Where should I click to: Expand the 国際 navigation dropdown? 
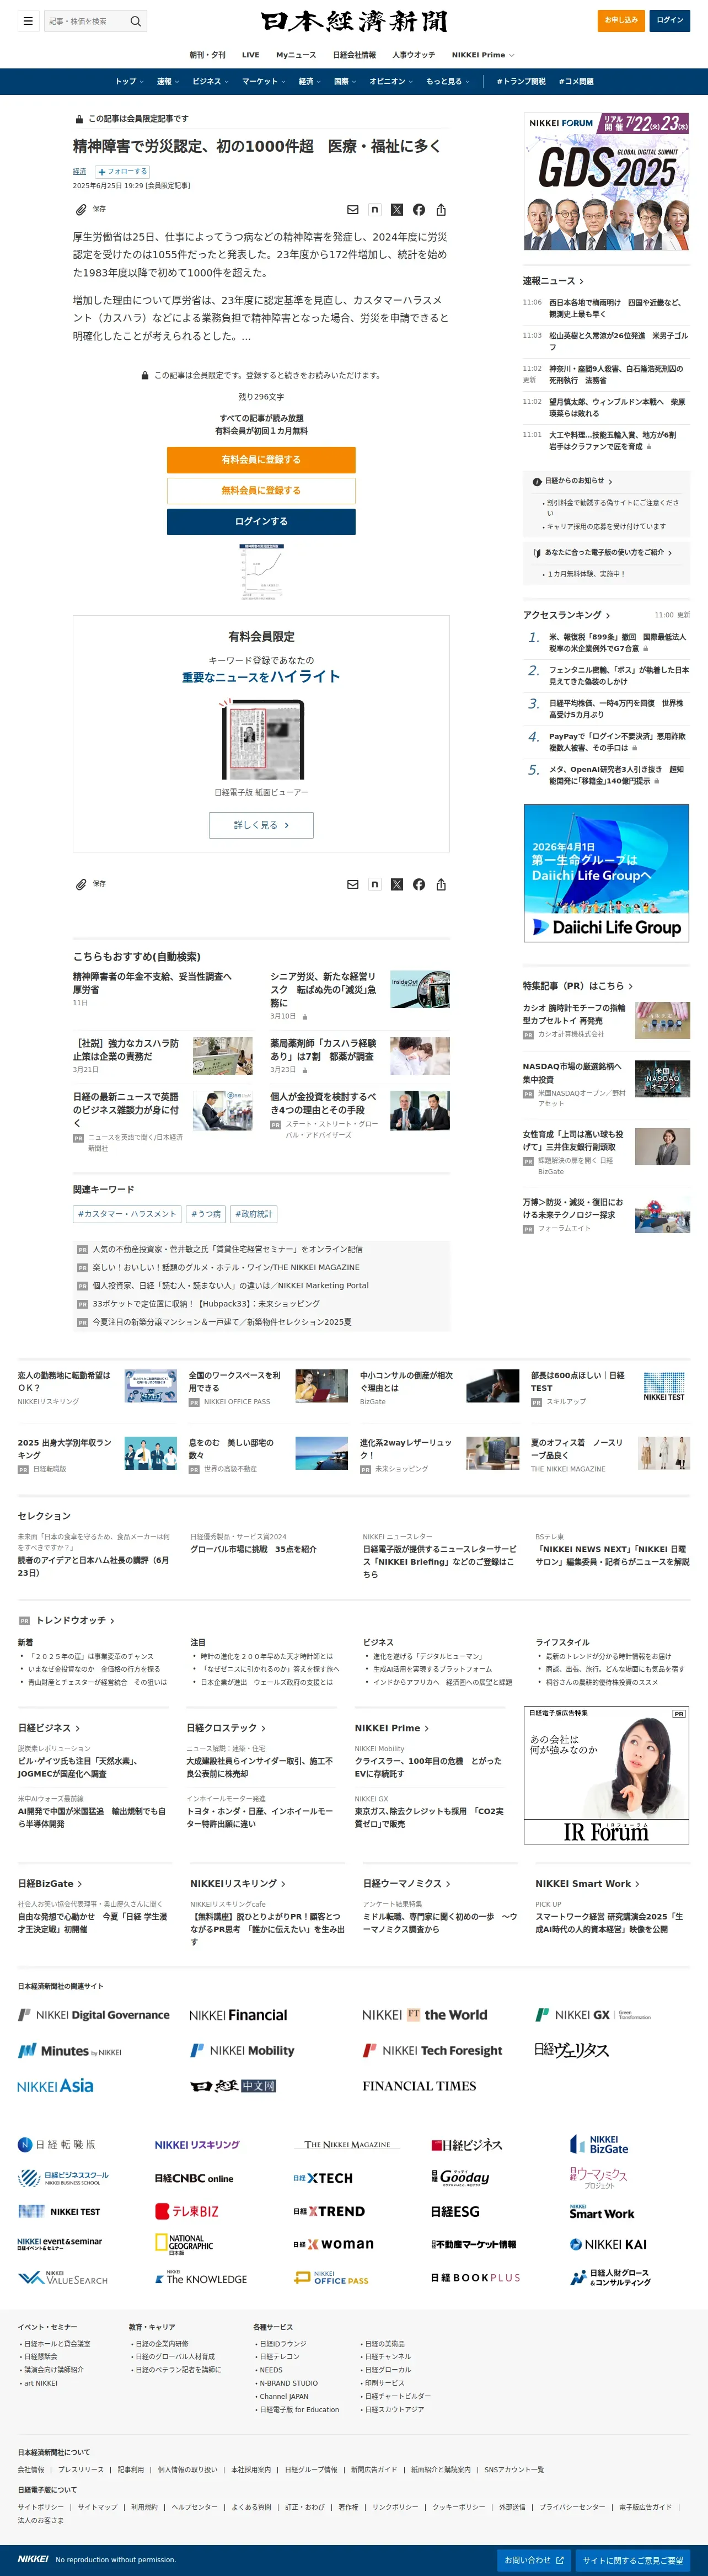coord(345,81)
